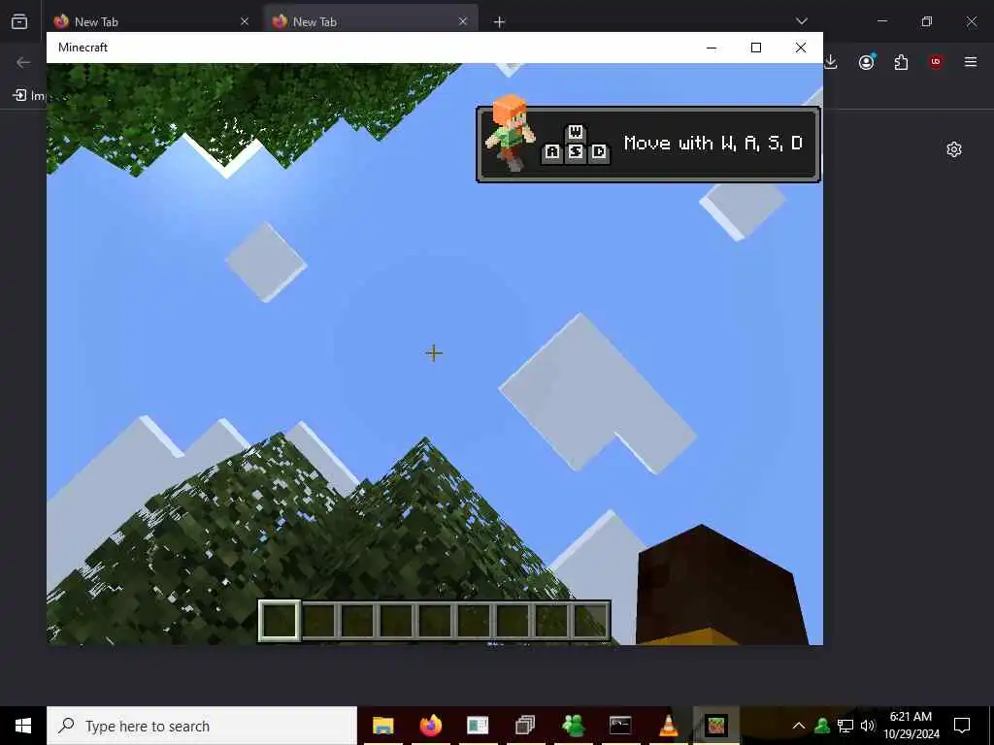Click the Firefox back arrow
Image resolution: width=994 pixels, height=745 pixels.
click(23, 62)
